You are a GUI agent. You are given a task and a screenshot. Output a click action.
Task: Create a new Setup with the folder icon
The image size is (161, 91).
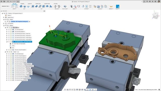click(x=13, y=6)
